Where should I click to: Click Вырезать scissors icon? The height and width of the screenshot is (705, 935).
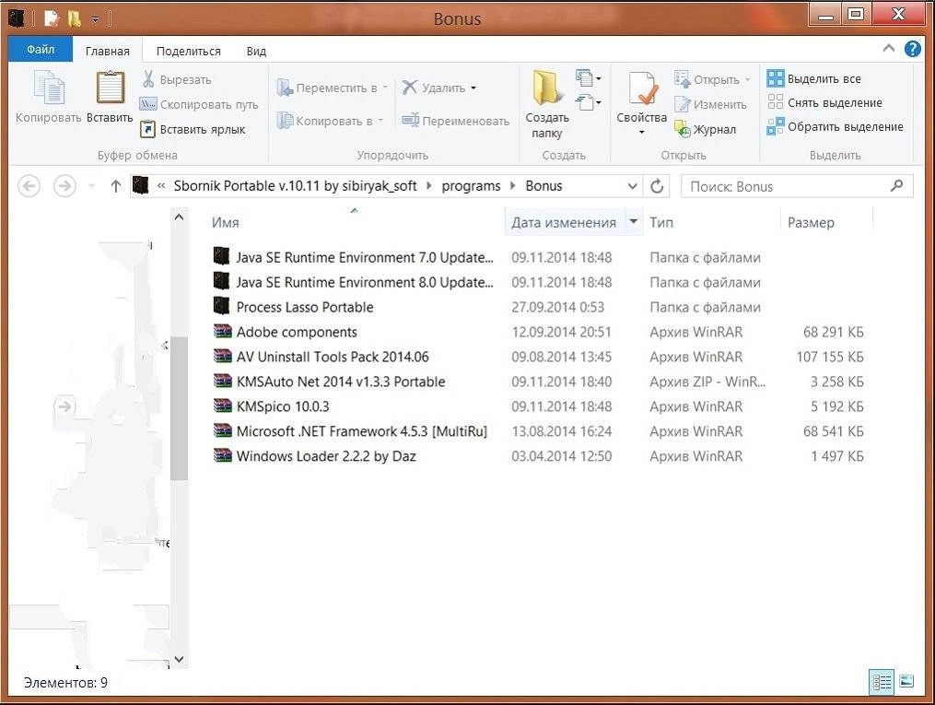click(x=148, y=78)
